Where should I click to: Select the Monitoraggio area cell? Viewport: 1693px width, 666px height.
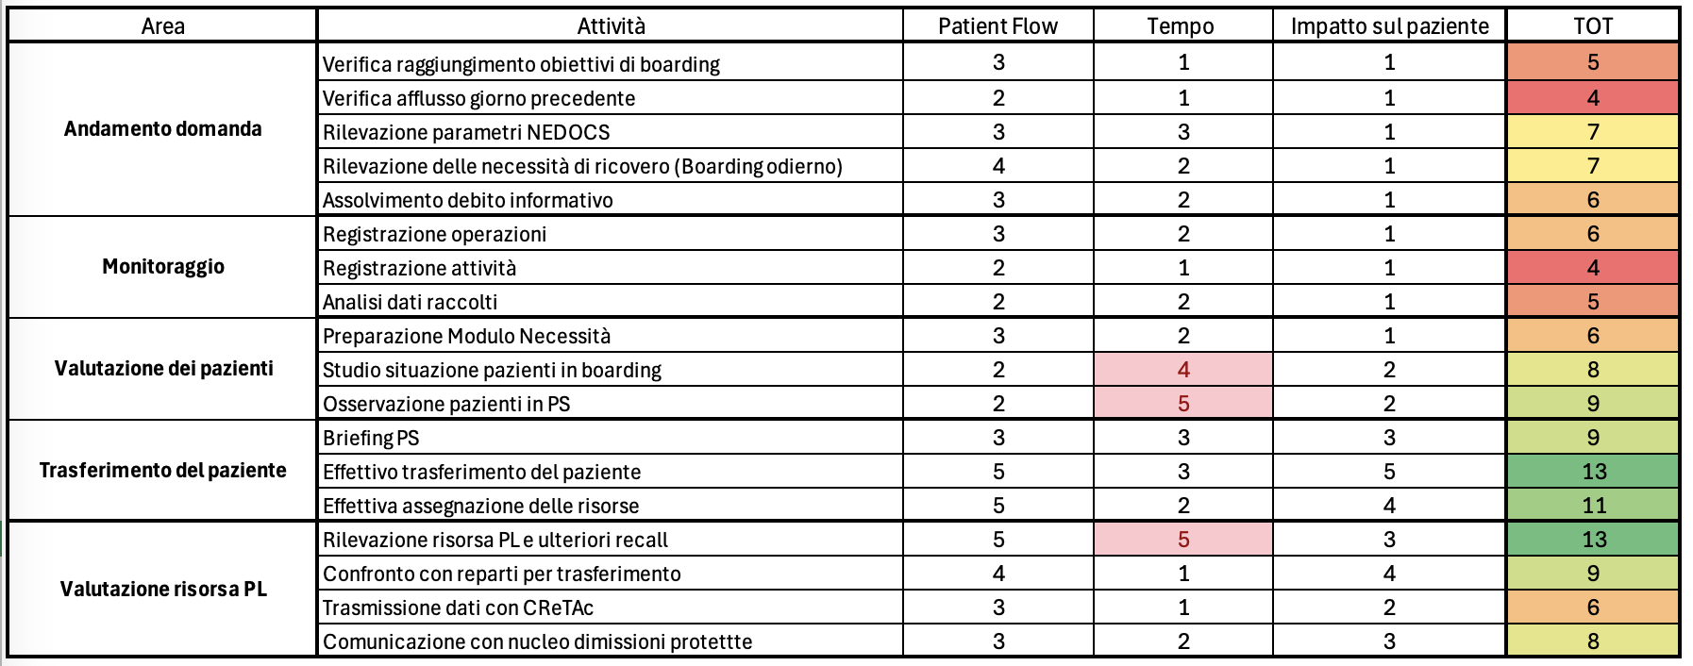point(162,267)
